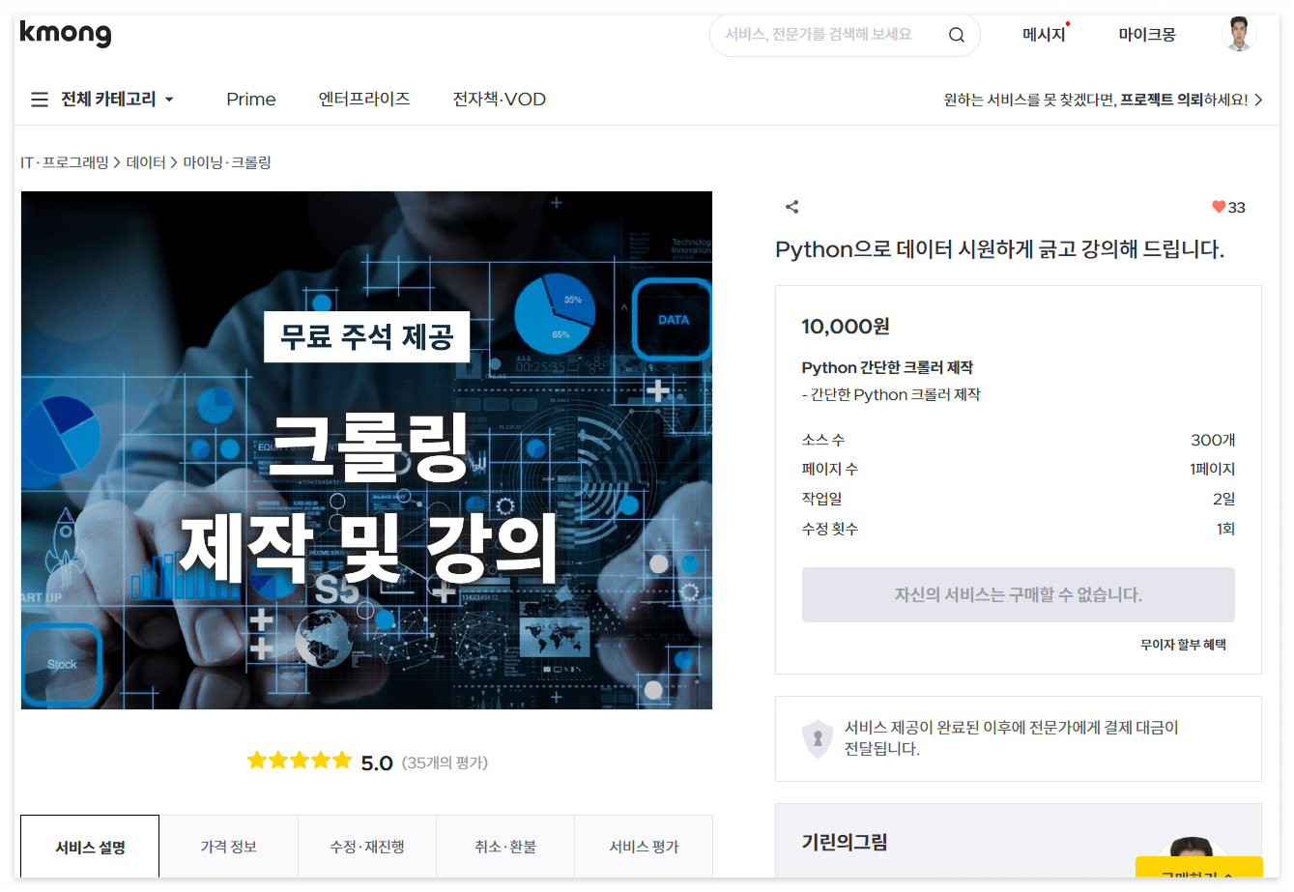Image resolution: width=1294 pixels, height=892 pixels.
Task: Open the 데이터 breadcrumb
Action: point(146,162)
